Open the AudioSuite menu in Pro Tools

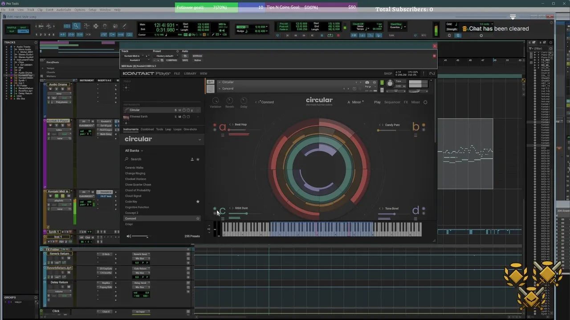[64, 9]
